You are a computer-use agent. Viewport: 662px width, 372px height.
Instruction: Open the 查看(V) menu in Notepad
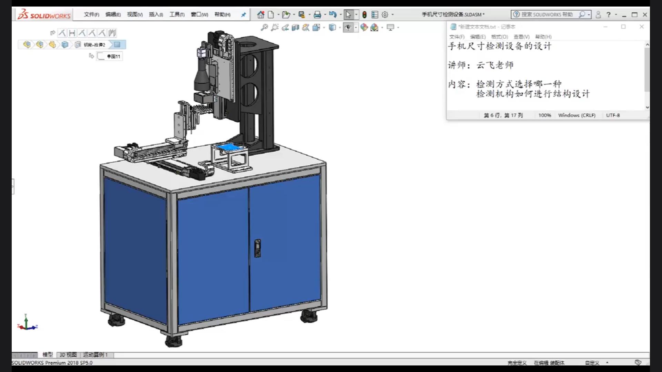521,37
